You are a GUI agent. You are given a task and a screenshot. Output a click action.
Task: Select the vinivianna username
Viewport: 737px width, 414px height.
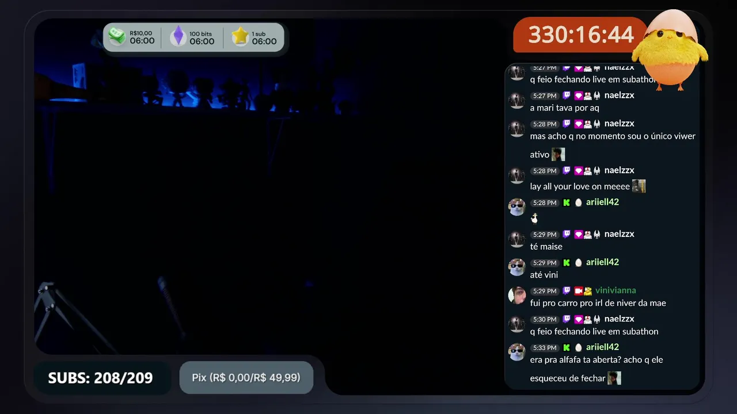pyautogui.click(x=616, y=290)
